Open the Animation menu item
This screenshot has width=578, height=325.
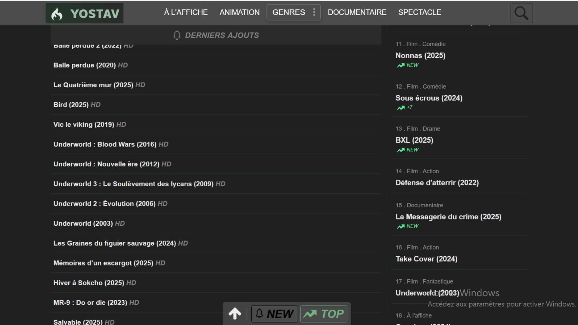click(x=239, y=12)
